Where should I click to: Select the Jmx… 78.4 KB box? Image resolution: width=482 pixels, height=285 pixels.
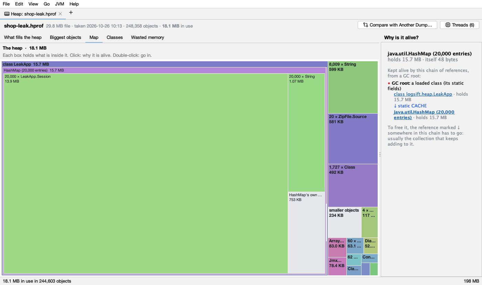(x=337, y=266)
